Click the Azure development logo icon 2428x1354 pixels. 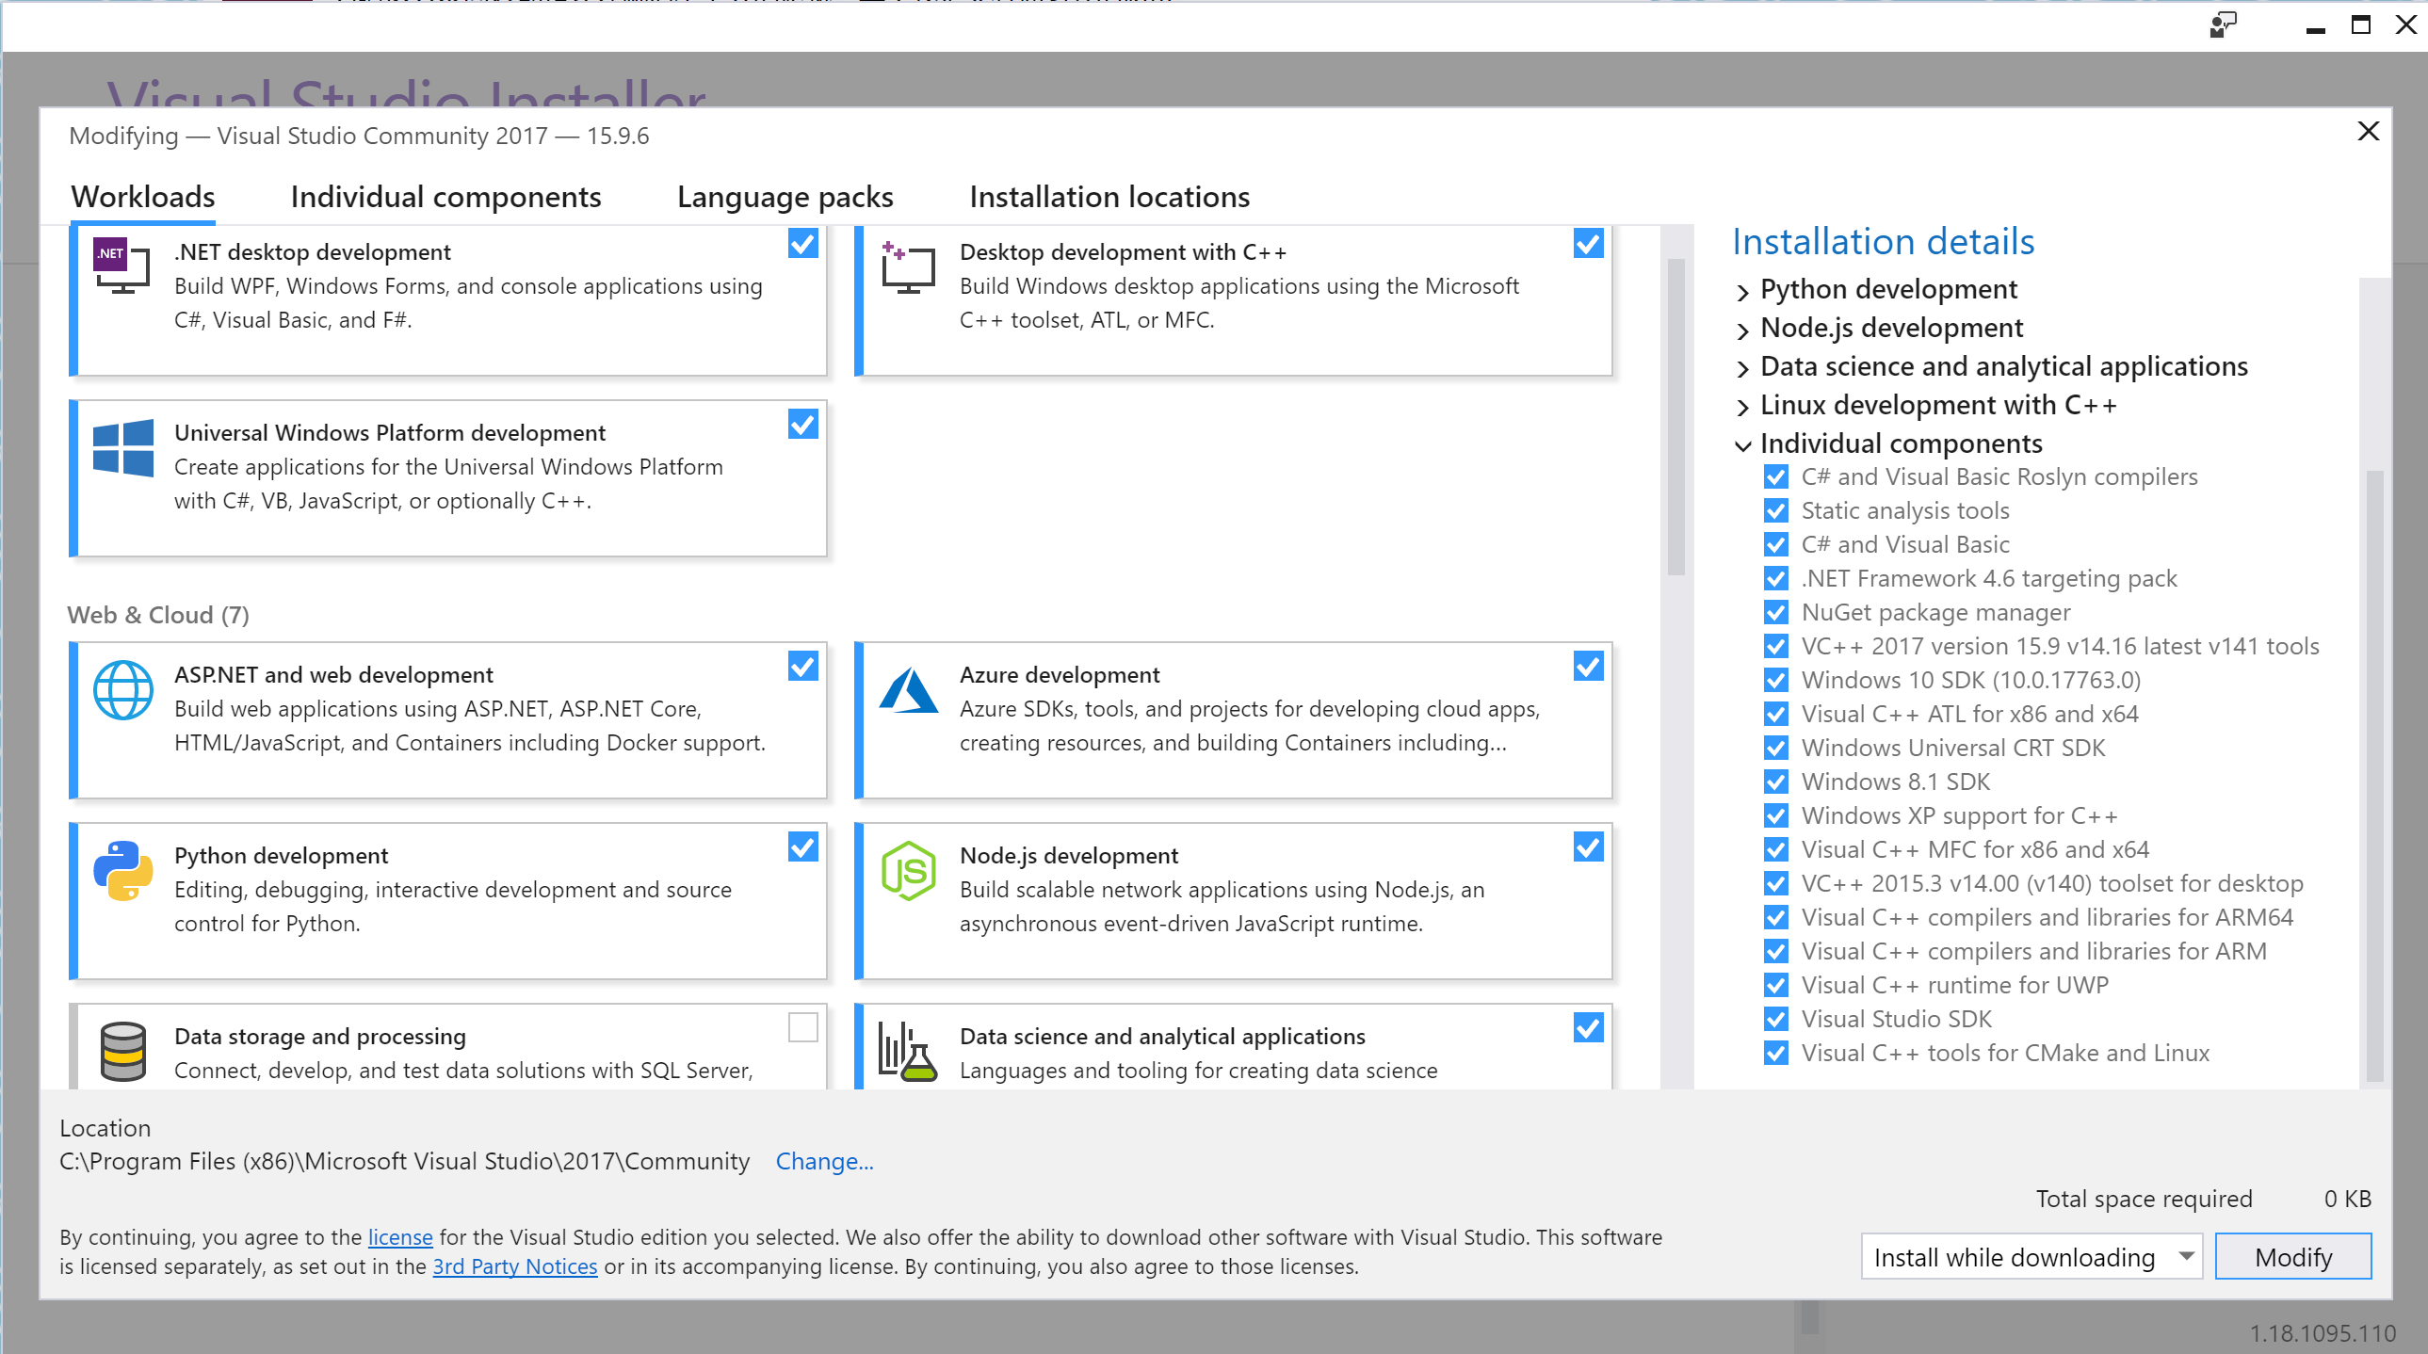point(907,691)
